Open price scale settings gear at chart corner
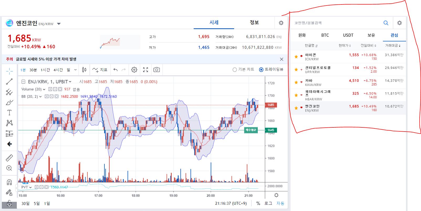The width and height of the screenshot is (421, 211). (x=276, y=195)
